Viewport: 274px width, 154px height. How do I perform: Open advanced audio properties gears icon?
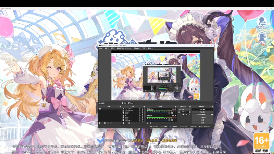click(148, 123)
